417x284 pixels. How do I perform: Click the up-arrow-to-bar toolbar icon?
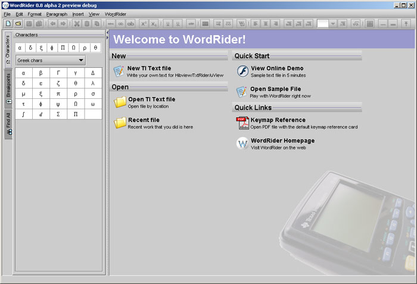point(406,24)
